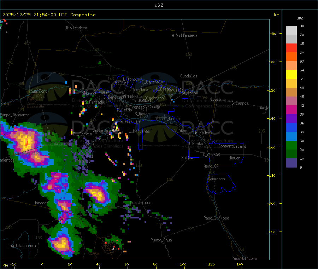318x269 pixels.
Task: Click the Agua_Toro map label
Action: [x=38, y=91]
